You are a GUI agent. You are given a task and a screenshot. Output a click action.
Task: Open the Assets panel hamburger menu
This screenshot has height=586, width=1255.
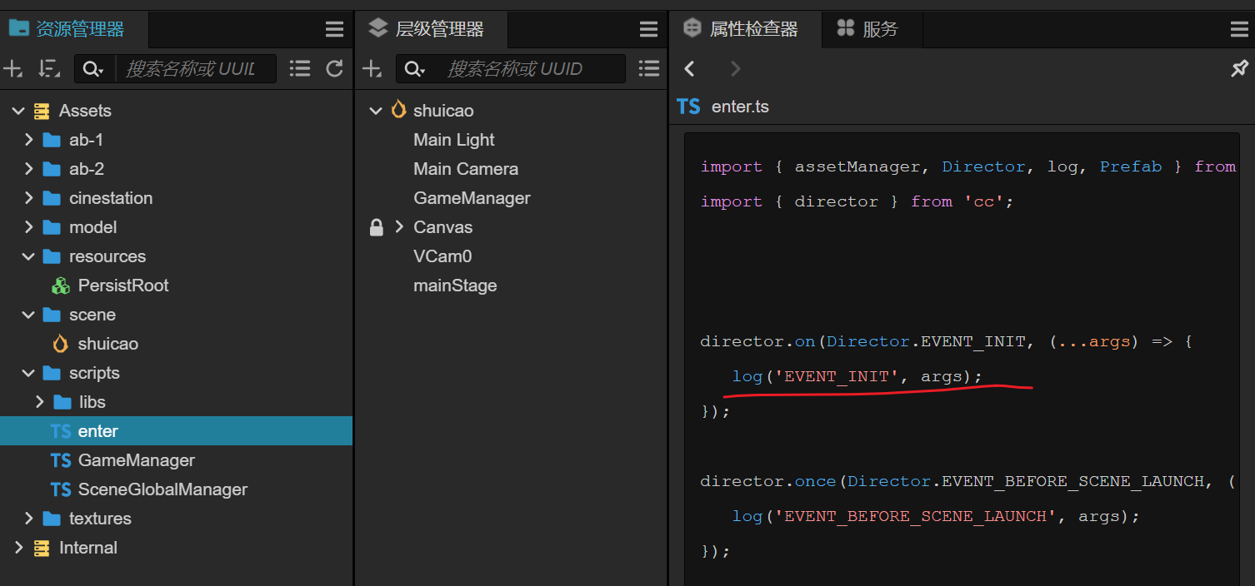(x=334, y=30)
